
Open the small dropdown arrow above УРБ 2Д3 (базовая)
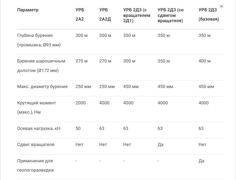point(222,7)
